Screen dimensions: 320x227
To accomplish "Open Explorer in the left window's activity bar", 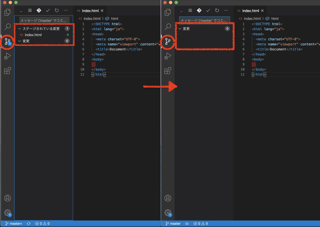I will click(7, 12).
